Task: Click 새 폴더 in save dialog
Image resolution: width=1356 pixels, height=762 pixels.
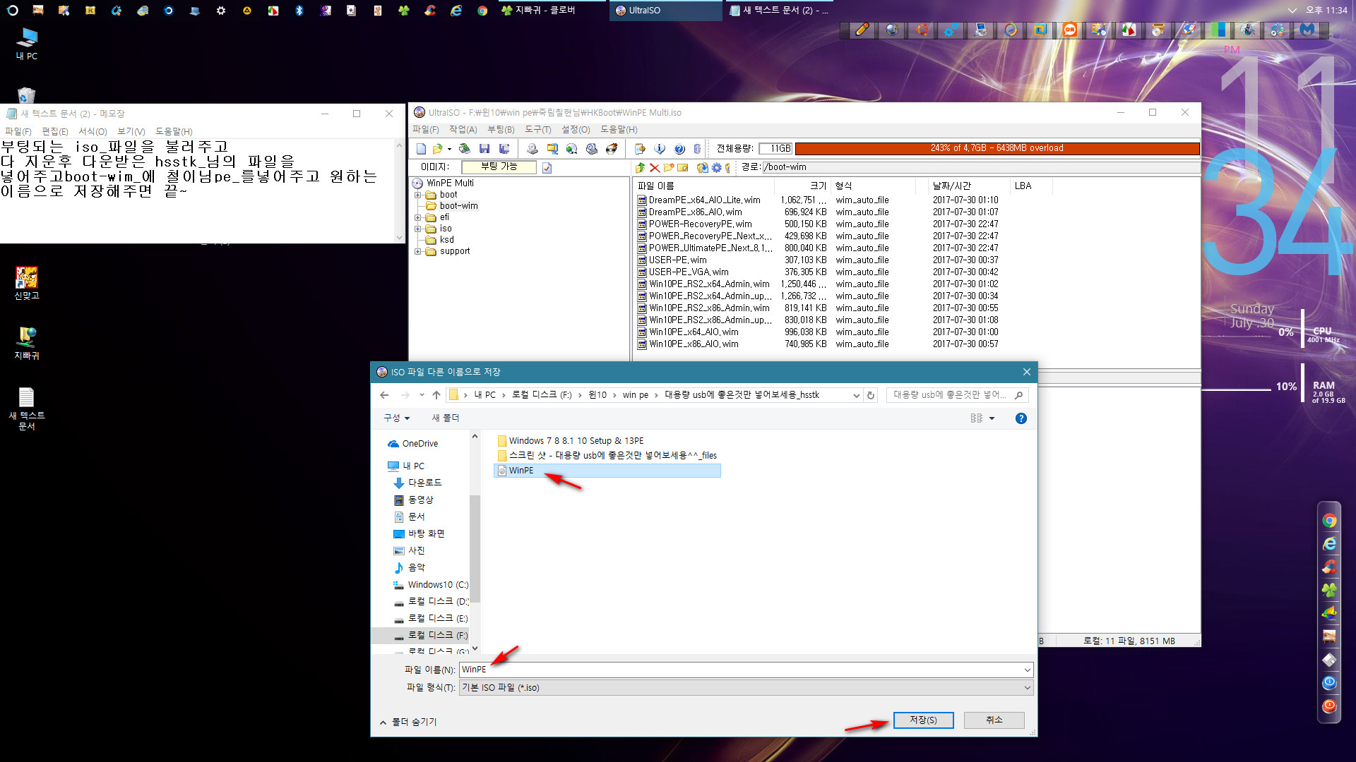Action: pyautogui.click(x=445, y=418)
